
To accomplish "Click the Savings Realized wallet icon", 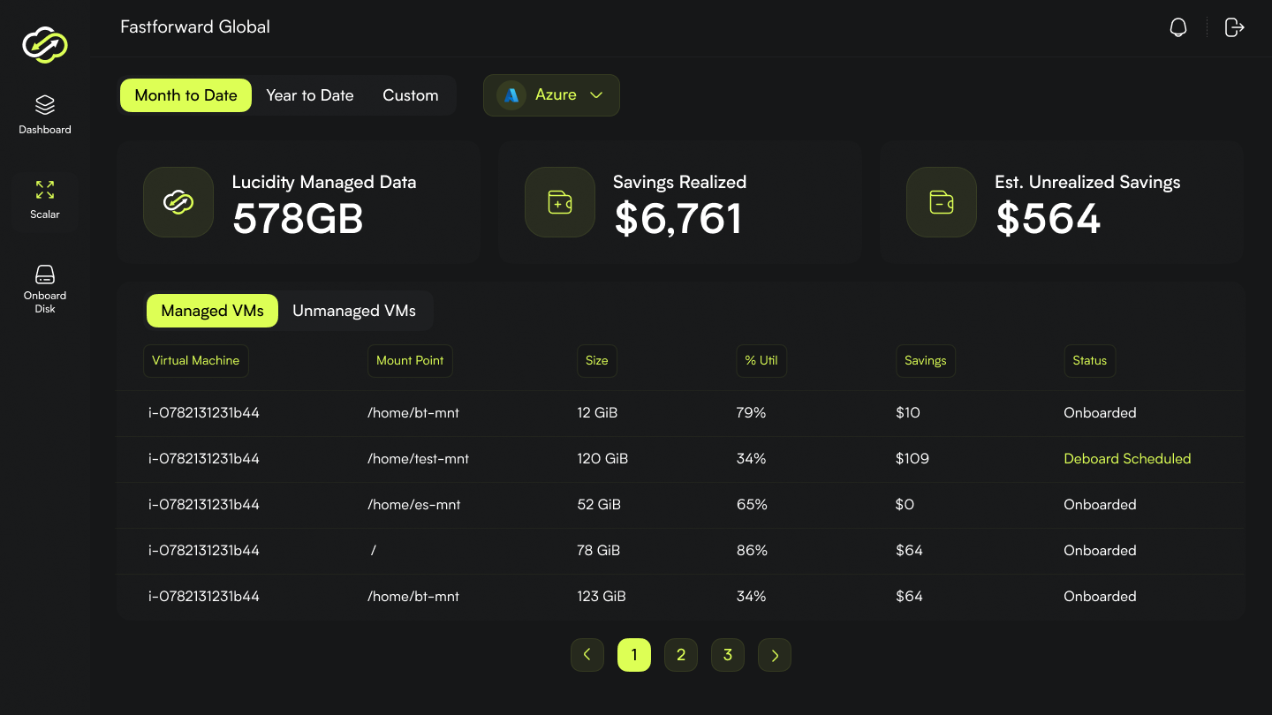I will pyautogui.click(x=560, y=202).
